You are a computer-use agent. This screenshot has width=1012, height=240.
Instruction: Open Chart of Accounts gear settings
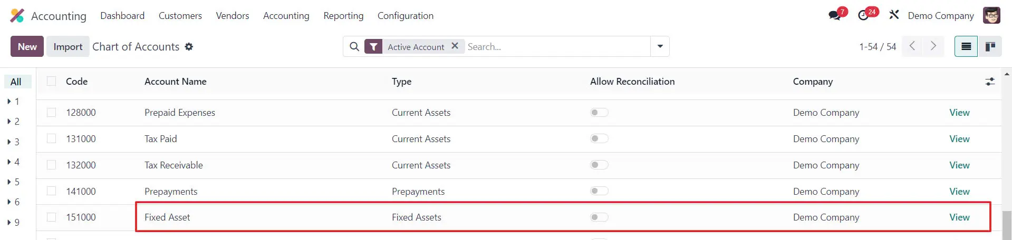pyautogui.click(x=189, y=47)
